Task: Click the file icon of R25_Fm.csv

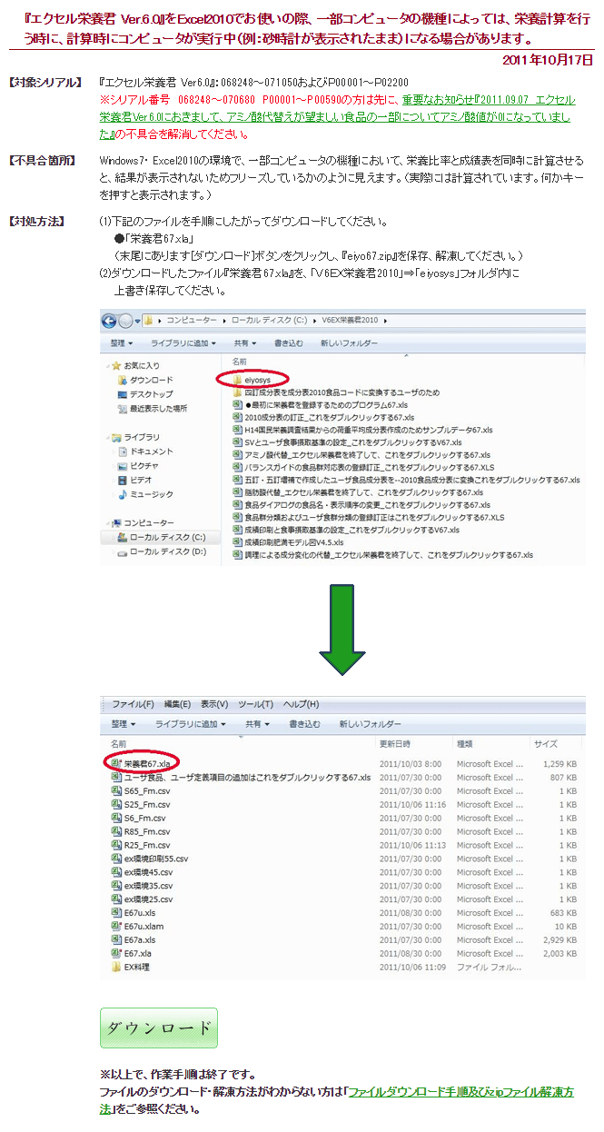Action: coord(116,845)
